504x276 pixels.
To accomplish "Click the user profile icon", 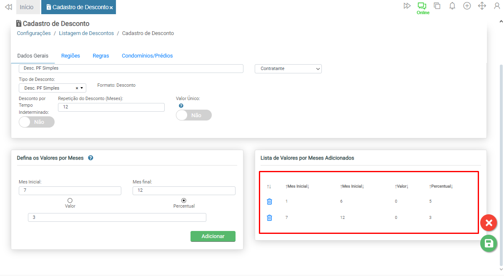I will click(x=496, y=6).
